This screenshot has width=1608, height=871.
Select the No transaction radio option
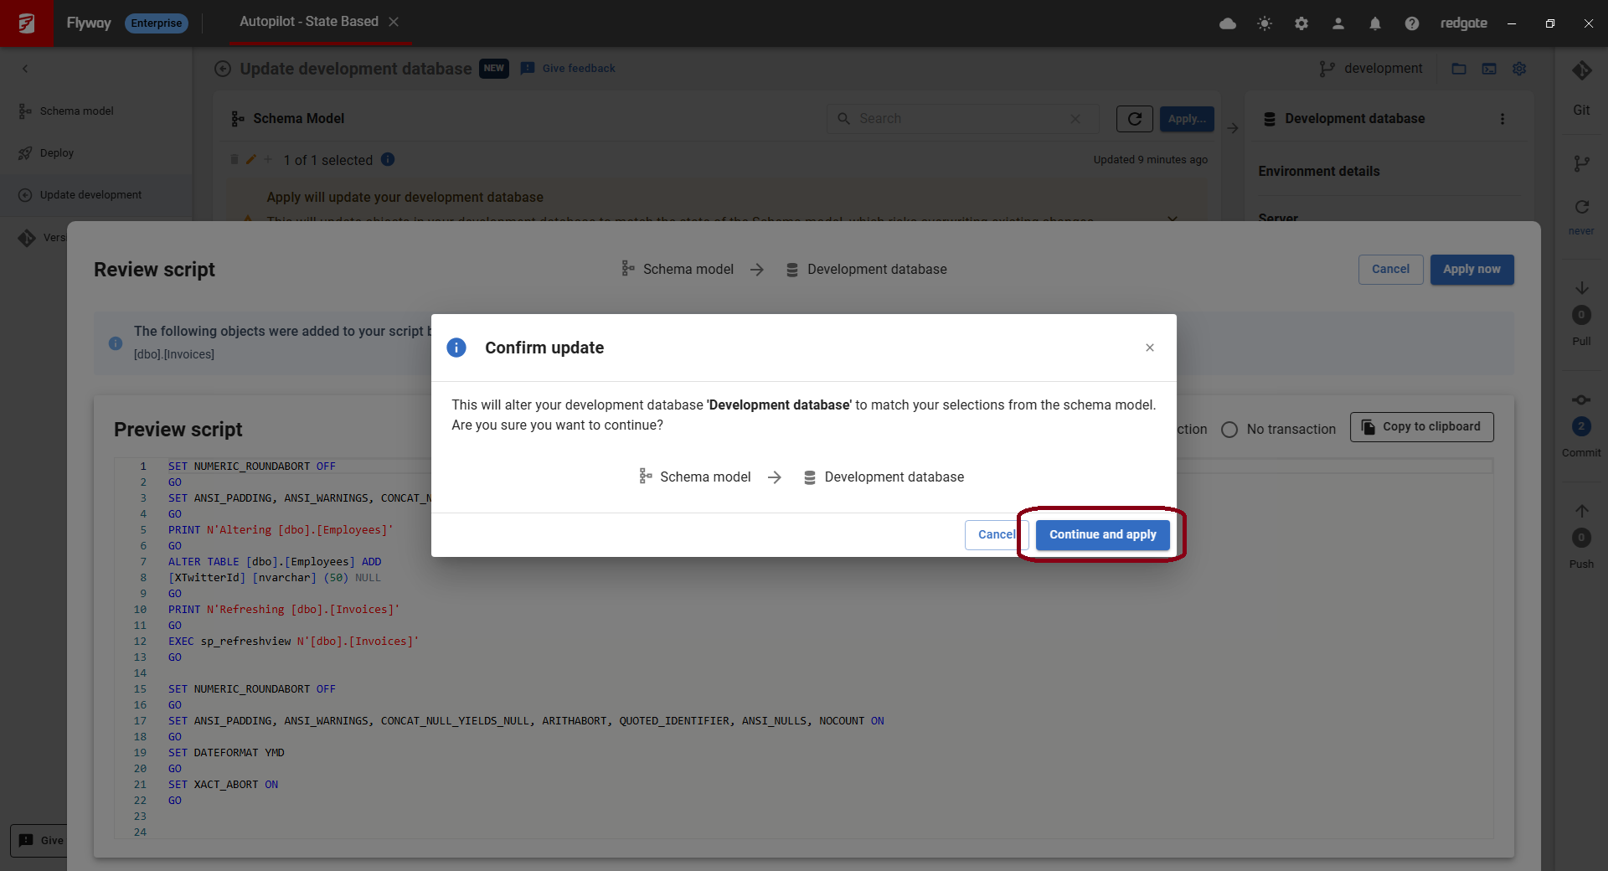tap(1229, 430)
